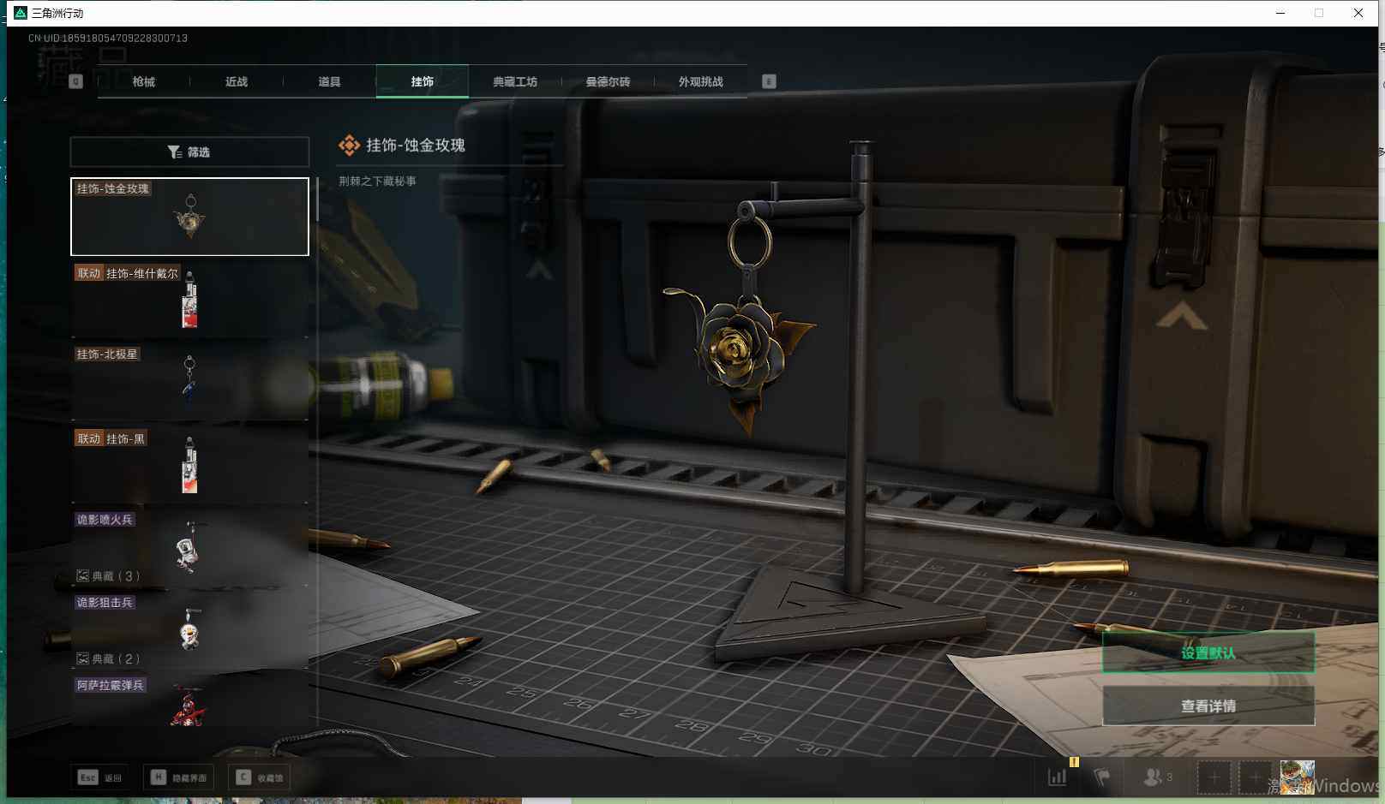The width and height of the screenshot is (1385, 804).
Task: Click the flag icon in bottom bar
Action: (1102, 777)
